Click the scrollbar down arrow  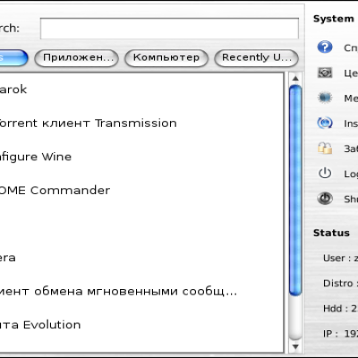coord(295,346)
